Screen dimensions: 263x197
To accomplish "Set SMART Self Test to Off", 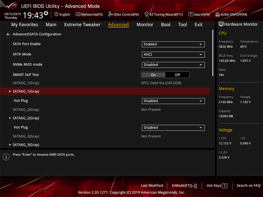I will pos(177,75).
